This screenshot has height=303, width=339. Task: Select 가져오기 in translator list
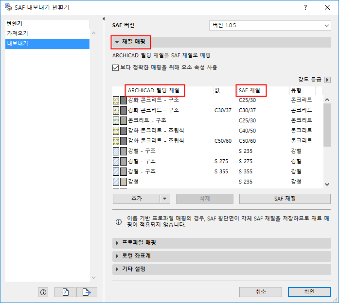47,34
